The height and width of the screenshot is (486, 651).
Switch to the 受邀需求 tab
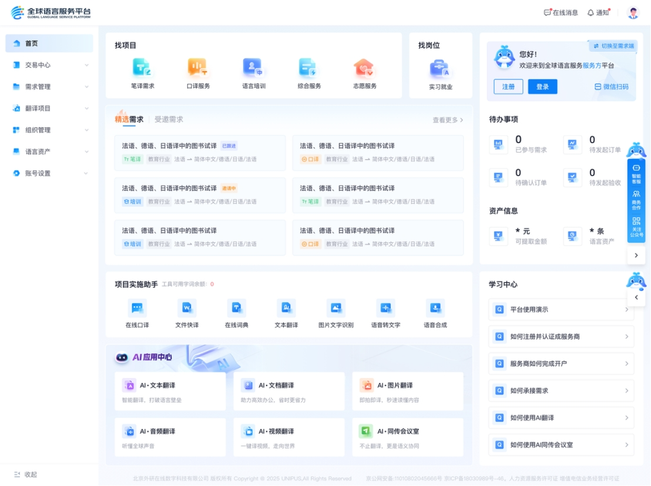pyautogui.click(x=169, y=119)
